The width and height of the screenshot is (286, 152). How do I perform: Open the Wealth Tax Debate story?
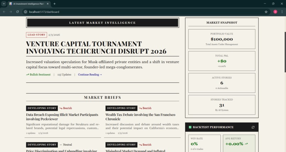[140, 117]
